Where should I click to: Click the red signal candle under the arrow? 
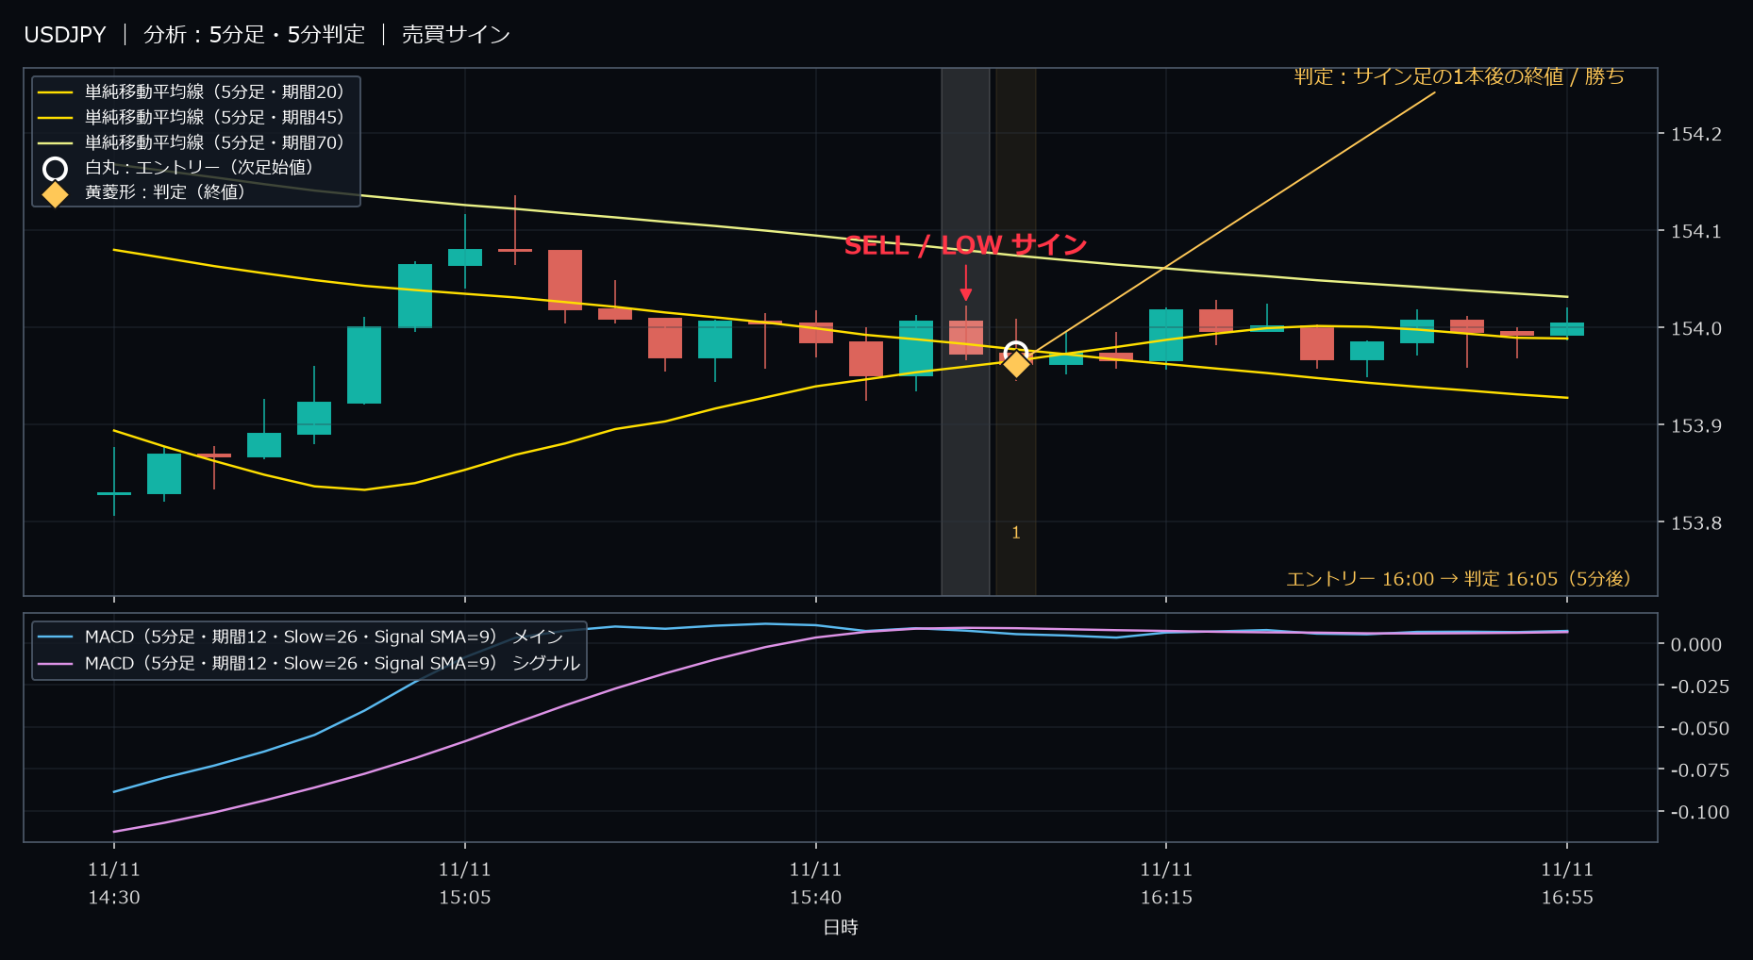pyautogui.click(x=965, y=338)
